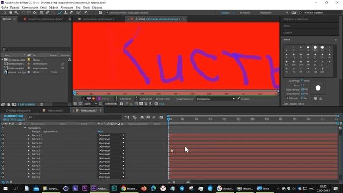Click the Search Help field
This screenshot has width=343, height=193.
(318, 13)
